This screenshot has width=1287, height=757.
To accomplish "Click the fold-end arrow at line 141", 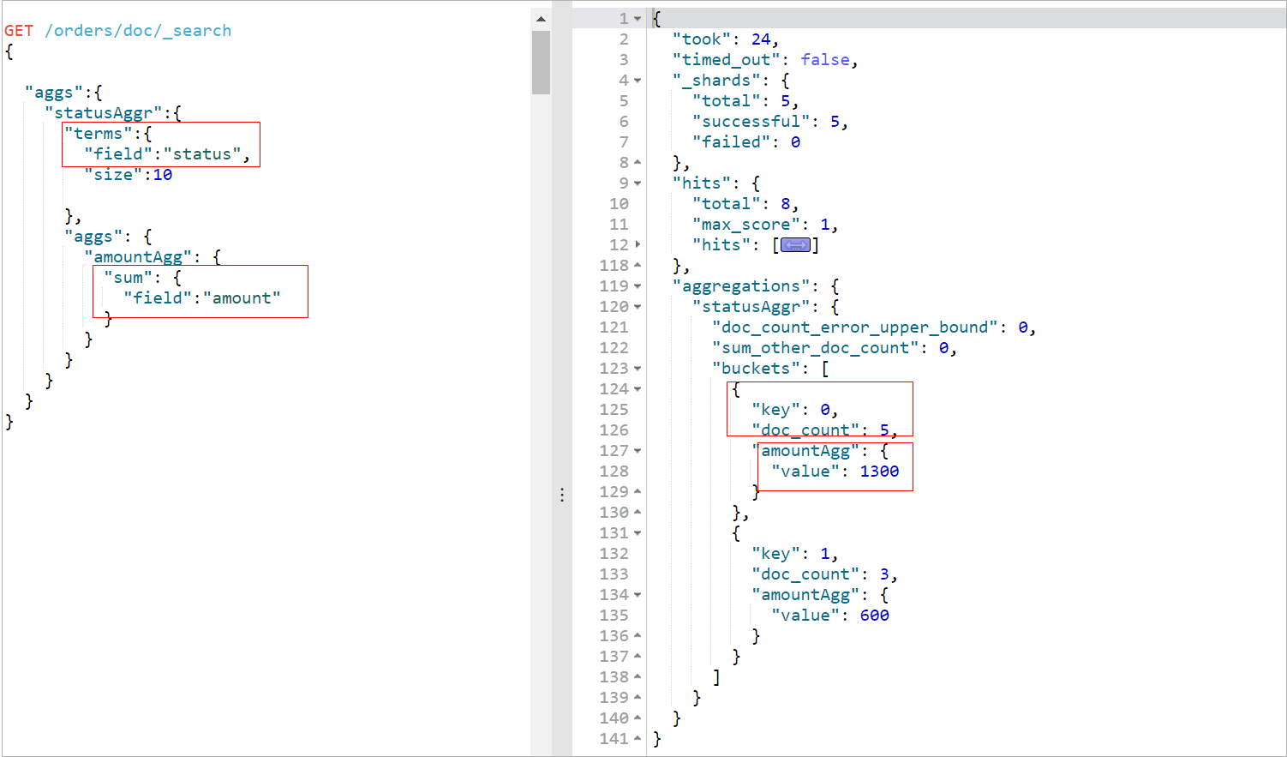I will coord(638,739).
